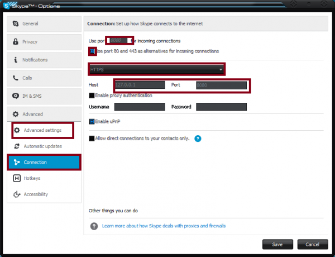Image resolution: width=335 pixels, height=257 pixels.
Task: Click the proxy Password field
Action: click(221, 107)
